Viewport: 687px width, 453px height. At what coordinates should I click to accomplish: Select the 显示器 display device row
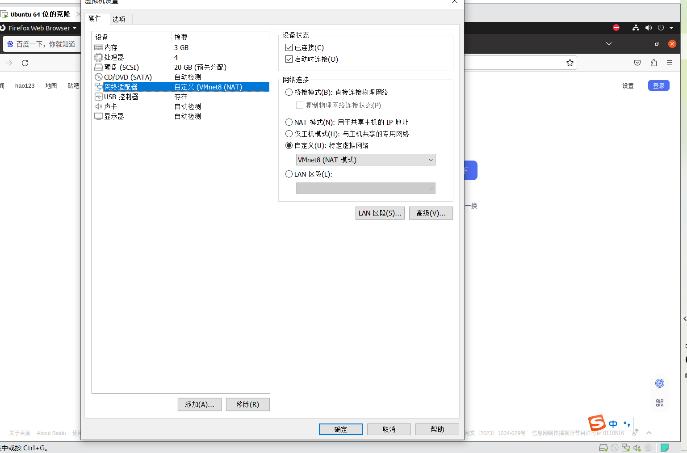(181, 116)
